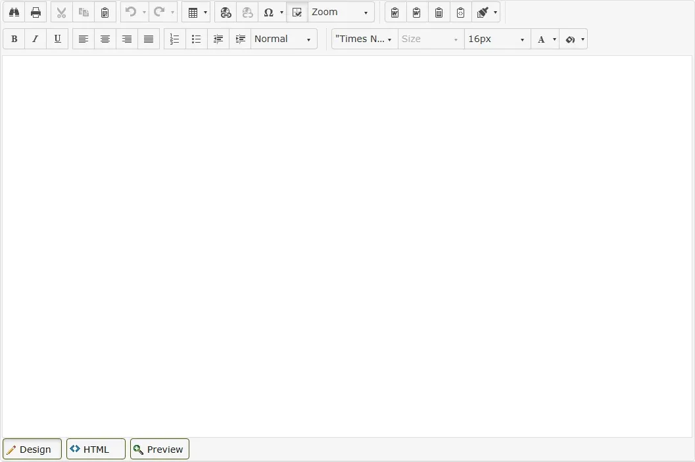
Task: Expand the Format Stripper dropdown arrow
Action: 496,12
